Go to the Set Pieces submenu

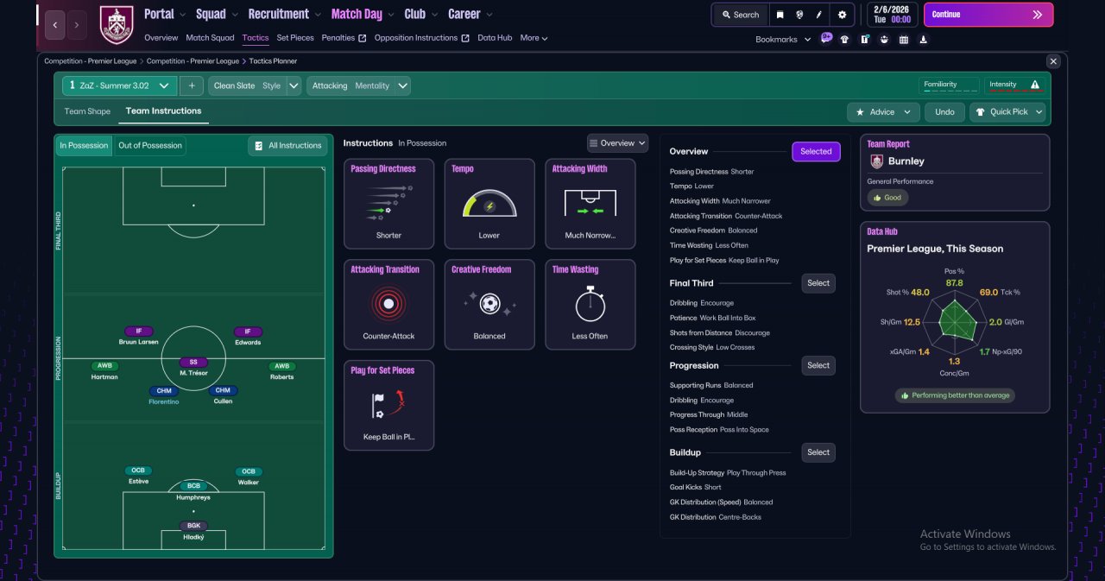tap(295, 38)
